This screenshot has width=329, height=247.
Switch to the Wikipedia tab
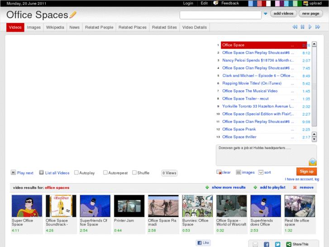pos(55,27)
